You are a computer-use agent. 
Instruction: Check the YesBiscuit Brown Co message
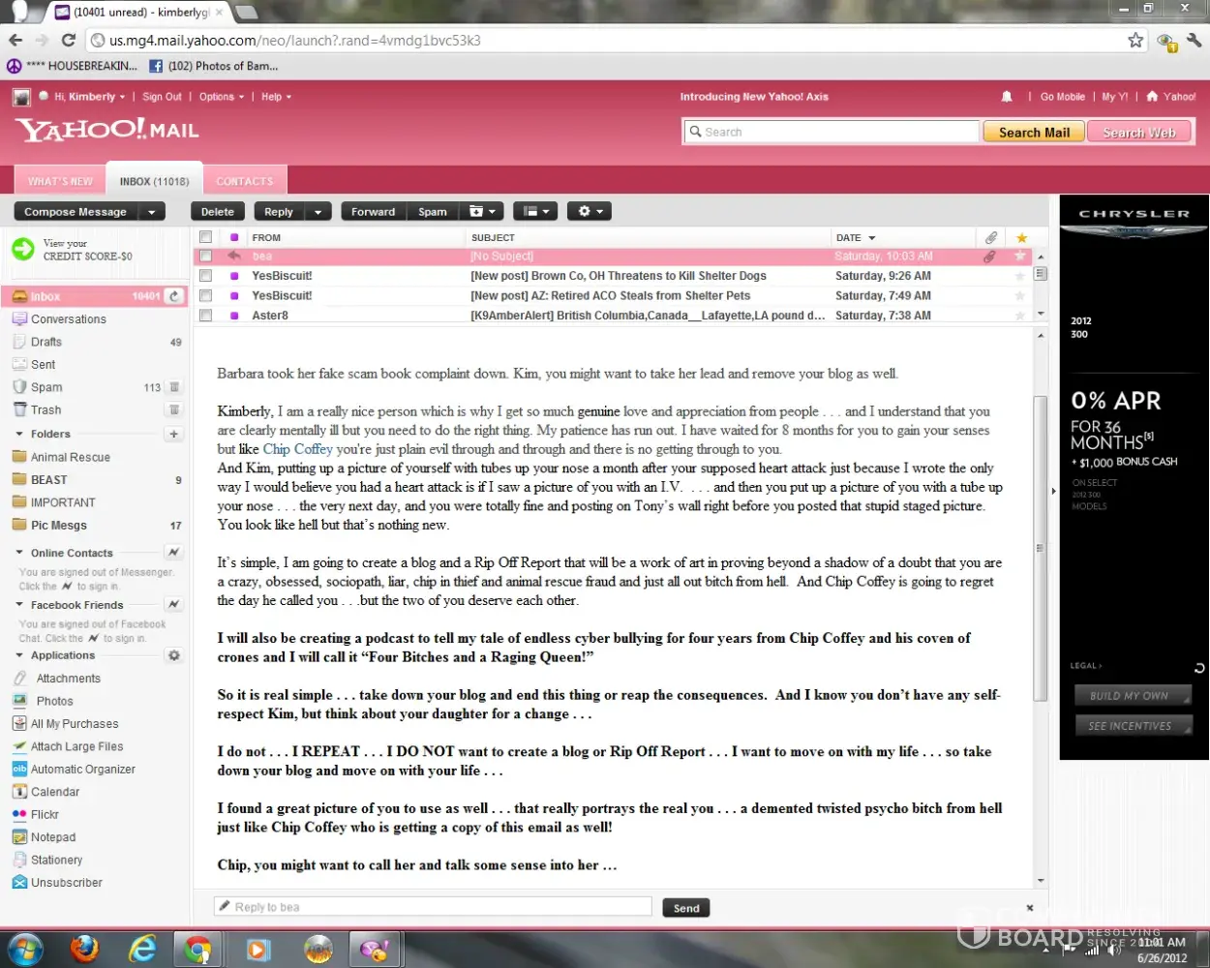[x=206, y=276]
